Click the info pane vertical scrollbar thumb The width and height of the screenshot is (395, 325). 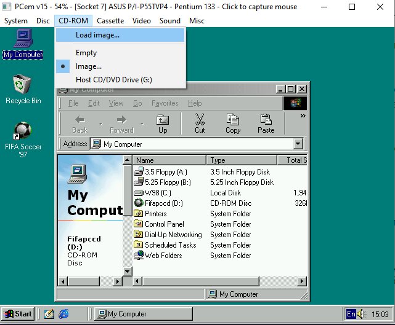(127, 190)
